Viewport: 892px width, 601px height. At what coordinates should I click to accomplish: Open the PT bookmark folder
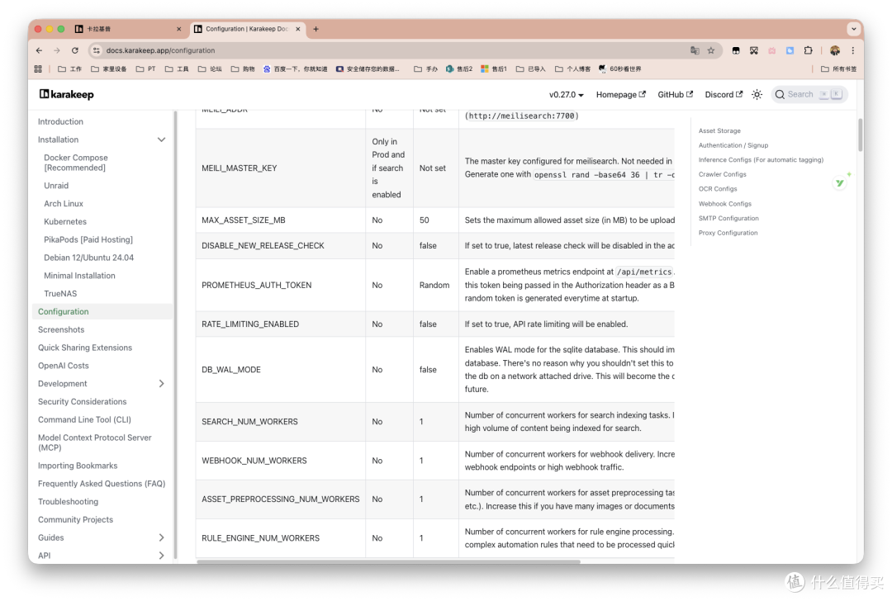(145, 69)
